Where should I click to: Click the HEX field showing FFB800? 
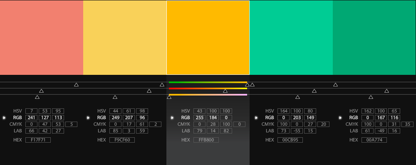pos(206,140)
